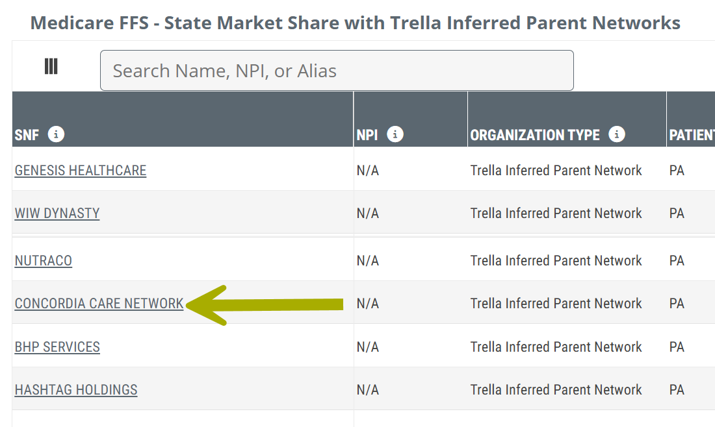Click organization type cell in WIW Dynasty row
This screenshot has width=715, height=427.
[556, 213]
